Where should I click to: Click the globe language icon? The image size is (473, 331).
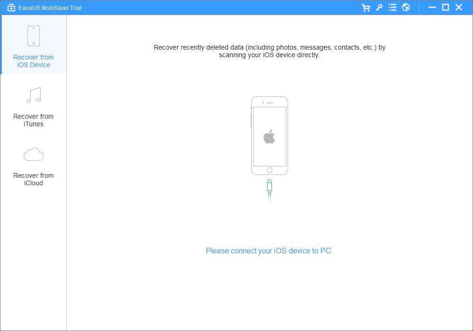(406, 8)
